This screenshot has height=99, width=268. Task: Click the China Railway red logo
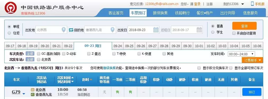point(11,8)
